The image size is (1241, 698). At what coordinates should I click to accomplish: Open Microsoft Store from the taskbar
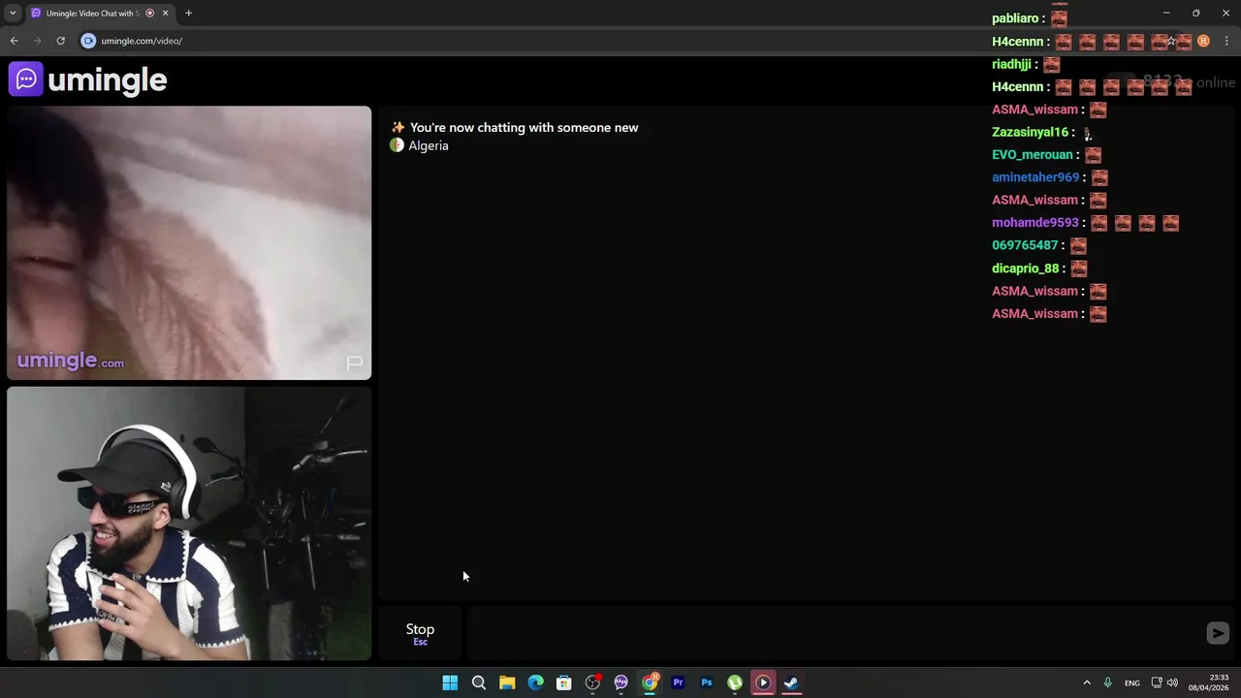point(563,682)
